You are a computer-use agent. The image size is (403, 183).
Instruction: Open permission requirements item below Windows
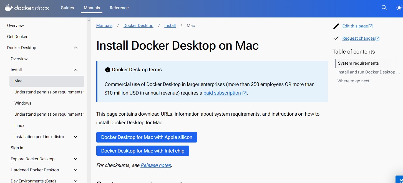tap(49, 114)
